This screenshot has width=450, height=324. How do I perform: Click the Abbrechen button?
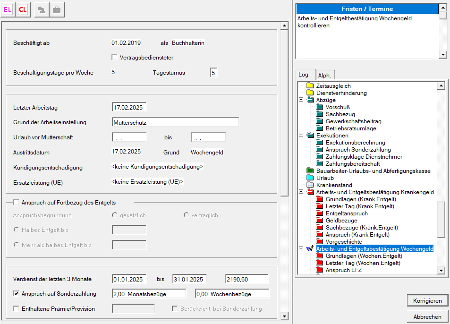(427, 317)
